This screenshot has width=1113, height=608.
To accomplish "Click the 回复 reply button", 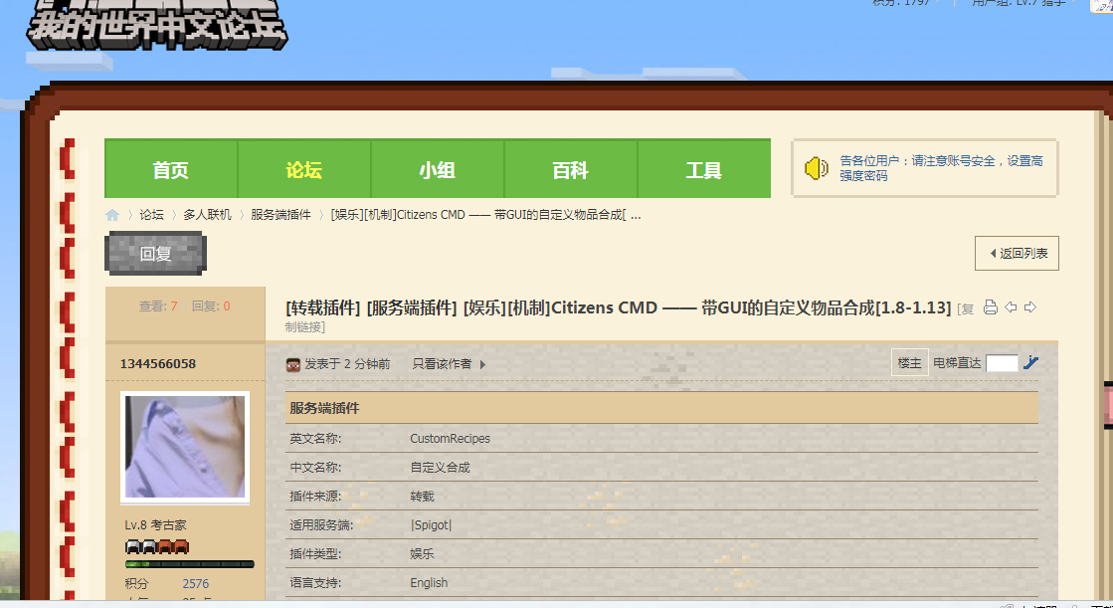I will 155,253.
